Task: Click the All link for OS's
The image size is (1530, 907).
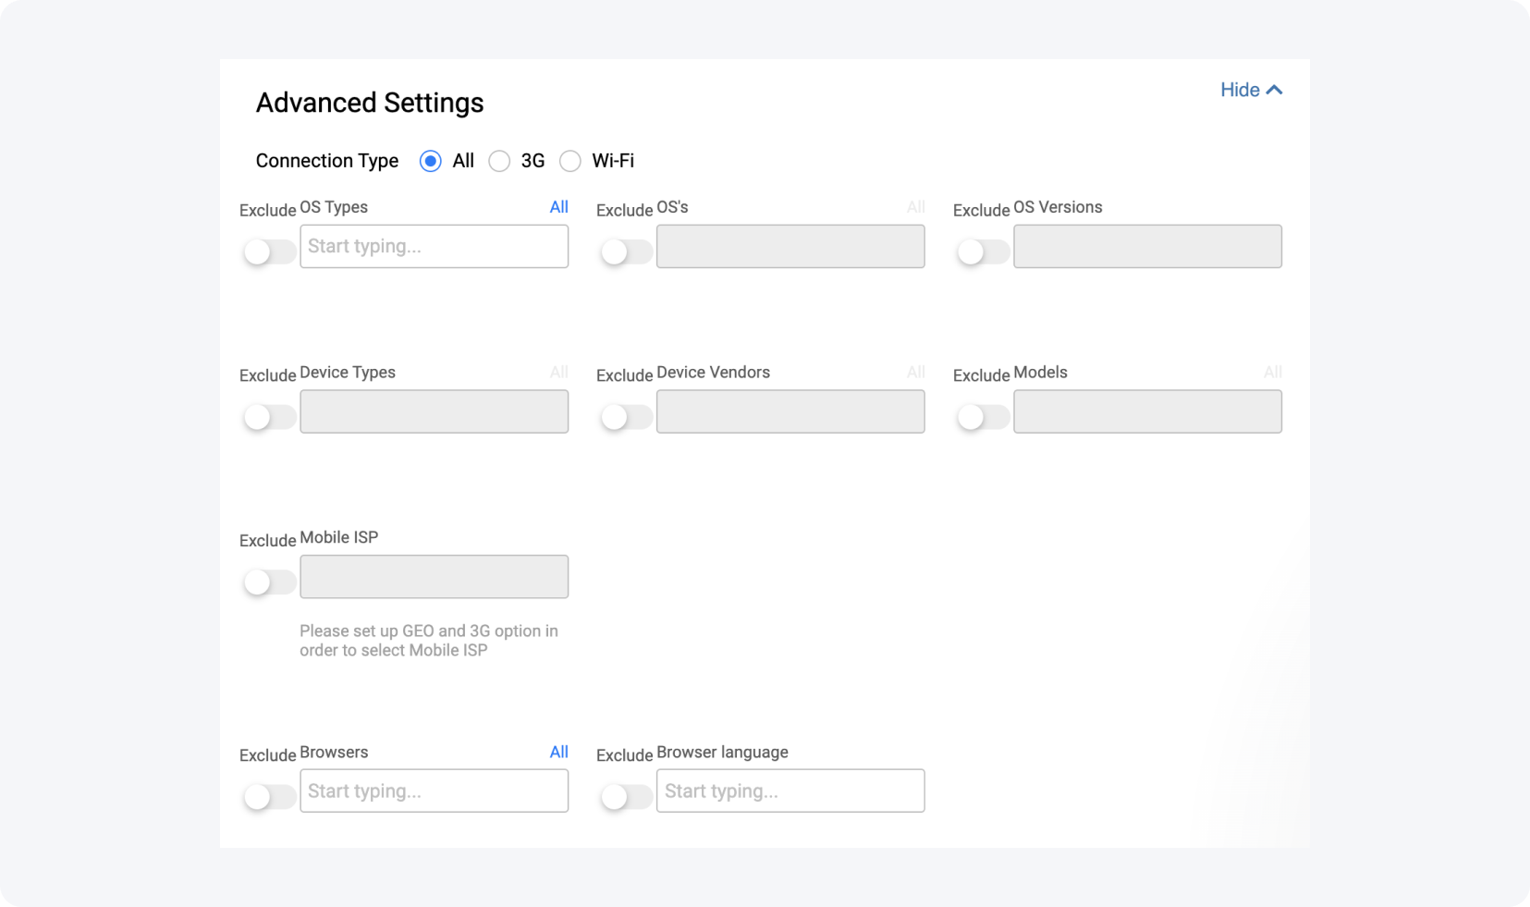Action: (x=915, y=207)
